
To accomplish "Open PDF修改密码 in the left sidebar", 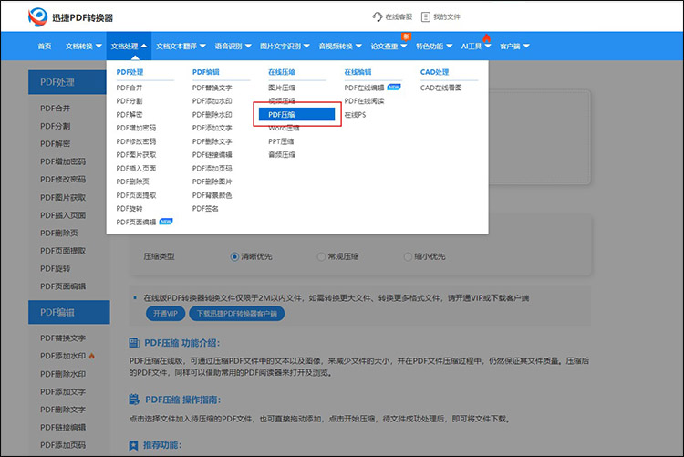I will pos(63,180).
